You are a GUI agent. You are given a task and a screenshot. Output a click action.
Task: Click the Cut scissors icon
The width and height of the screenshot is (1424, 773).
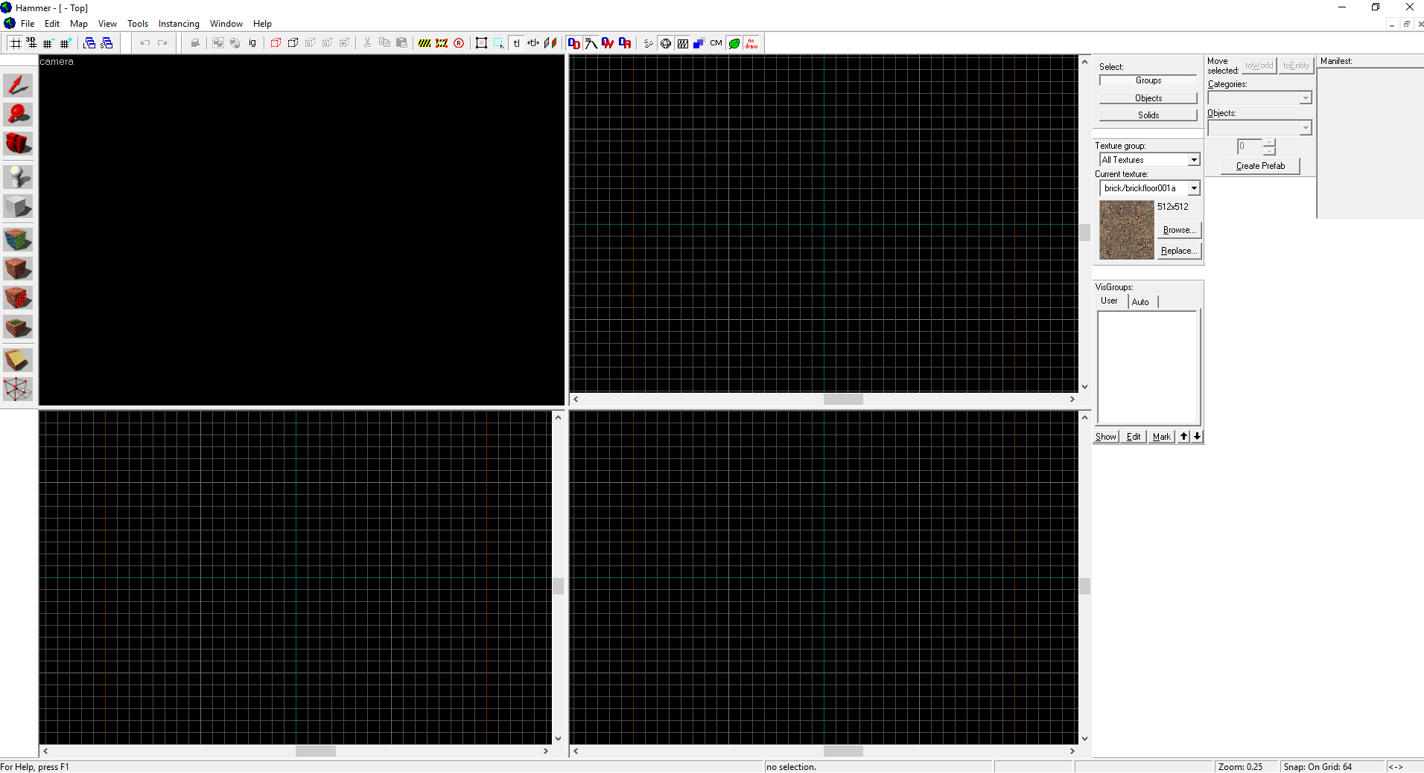click(367, 43)
